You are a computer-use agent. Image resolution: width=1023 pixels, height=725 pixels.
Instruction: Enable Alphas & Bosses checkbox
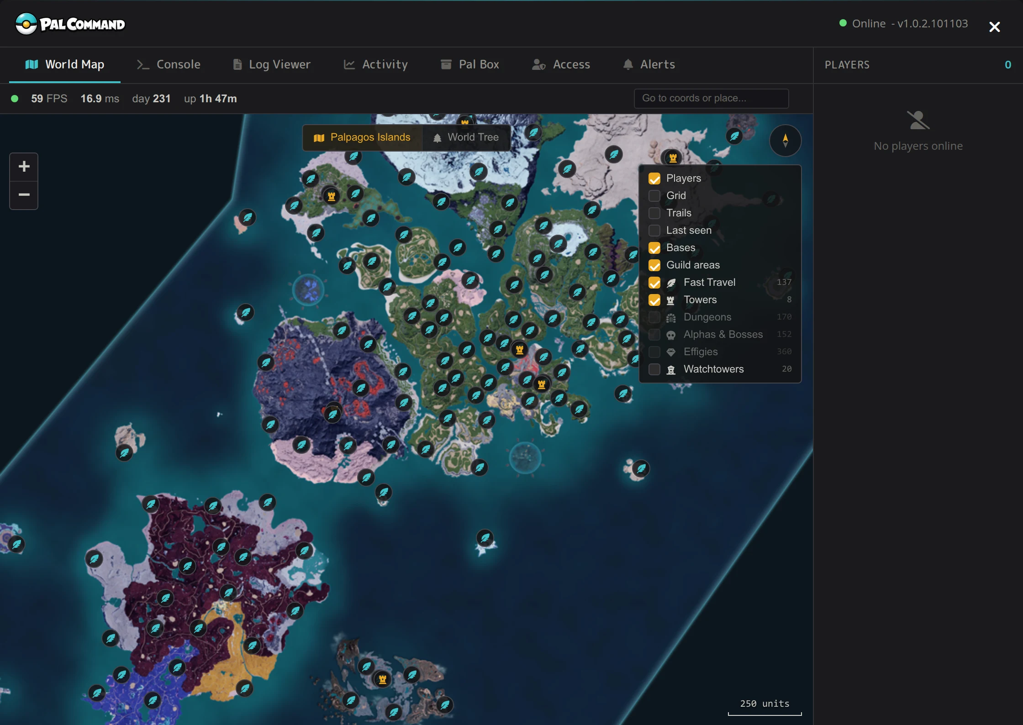(x=654, y=335)
